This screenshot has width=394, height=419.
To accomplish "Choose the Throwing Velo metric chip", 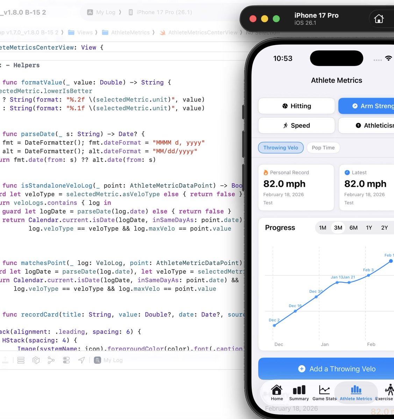I will 281,148.
